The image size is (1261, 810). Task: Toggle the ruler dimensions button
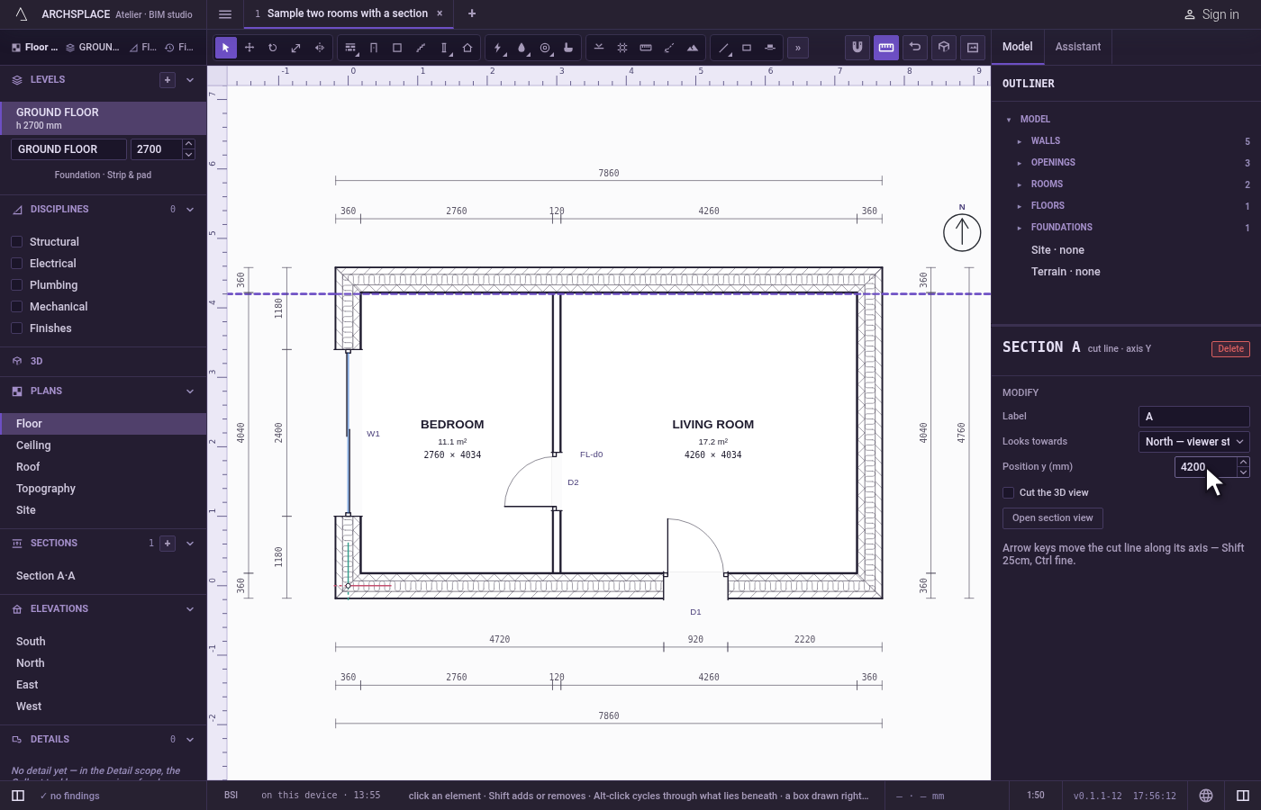(x=886, y=48)
